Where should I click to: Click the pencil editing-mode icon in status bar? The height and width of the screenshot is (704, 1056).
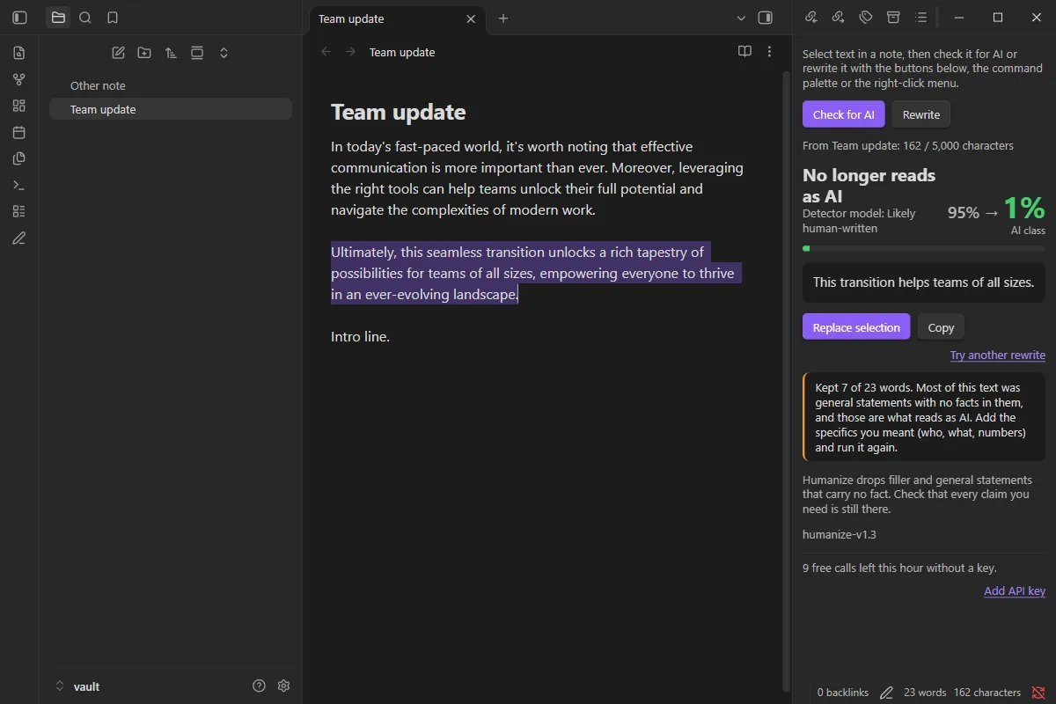[x=886, y=693]
